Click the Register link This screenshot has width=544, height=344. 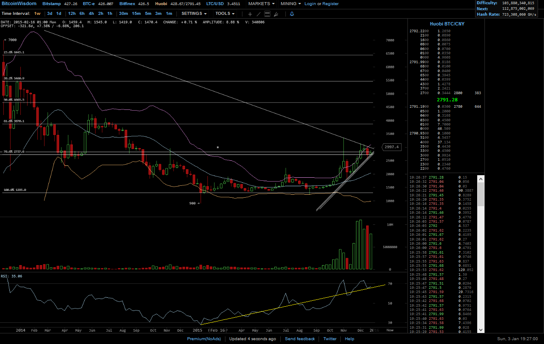click(x=330, y=3)
